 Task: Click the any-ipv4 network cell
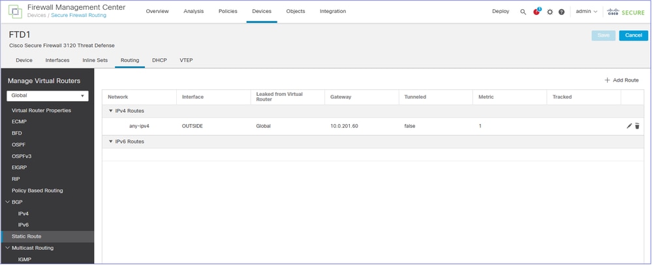click(139, 126)
